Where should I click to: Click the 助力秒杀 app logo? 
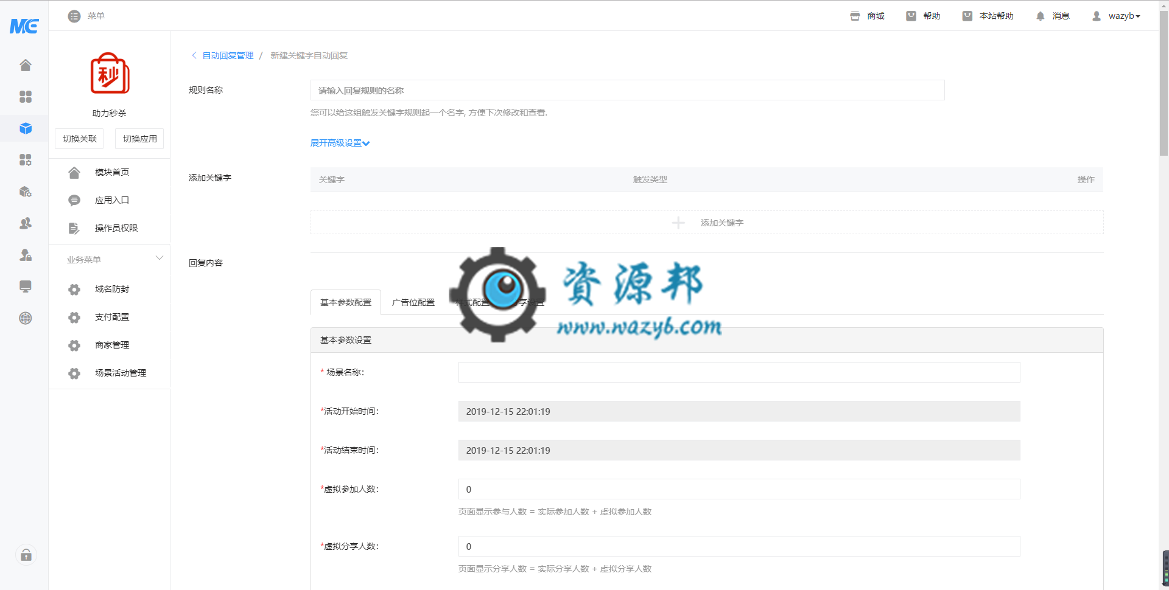coord(110,74)
